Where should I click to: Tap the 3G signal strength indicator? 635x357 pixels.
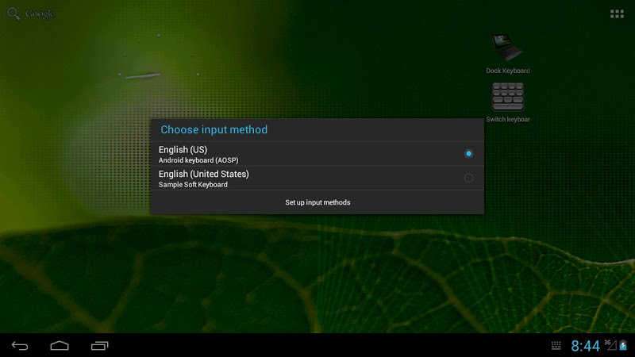(610, 345)
